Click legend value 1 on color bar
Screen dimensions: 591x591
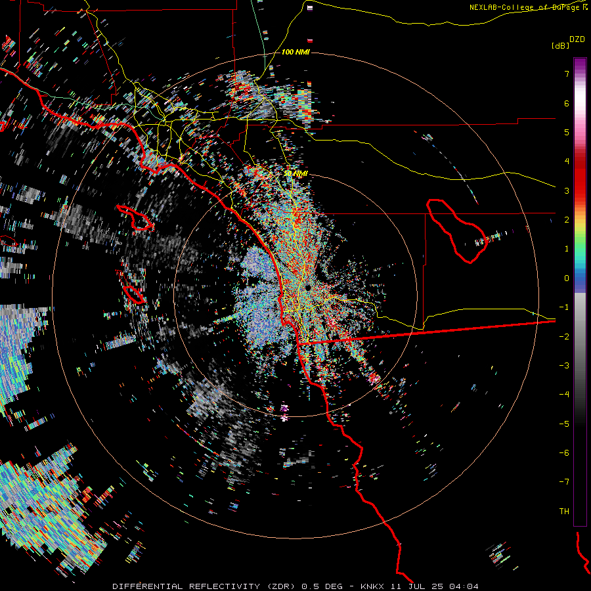coord(567,249)
